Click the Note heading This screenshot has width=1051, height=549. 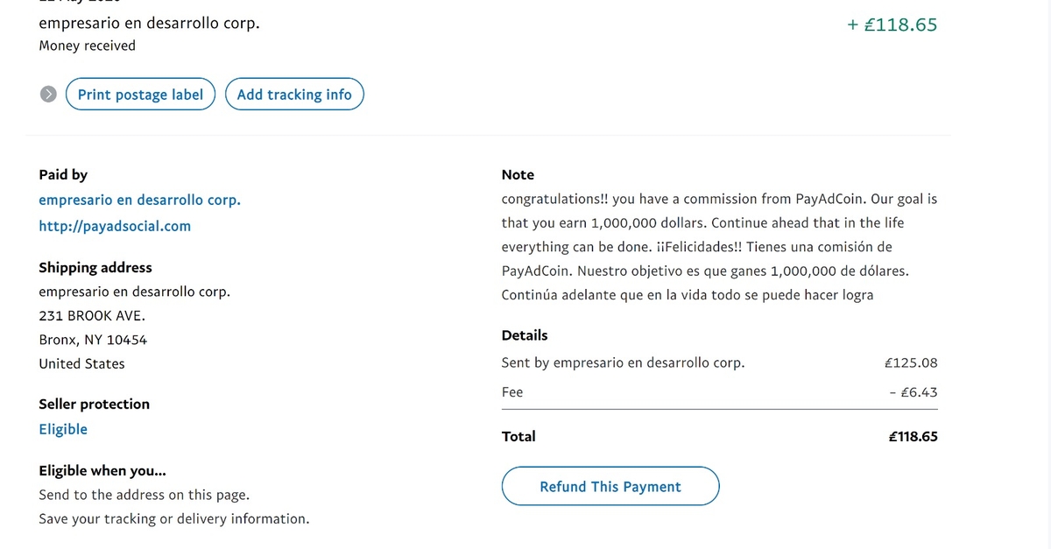(x=518, y=175)
